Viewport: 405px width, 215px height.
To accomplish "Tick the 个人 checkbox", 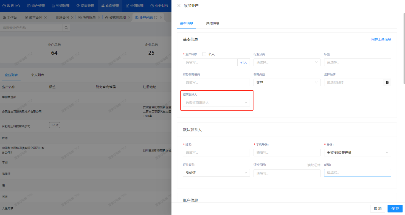I will [x=204, y=54].
